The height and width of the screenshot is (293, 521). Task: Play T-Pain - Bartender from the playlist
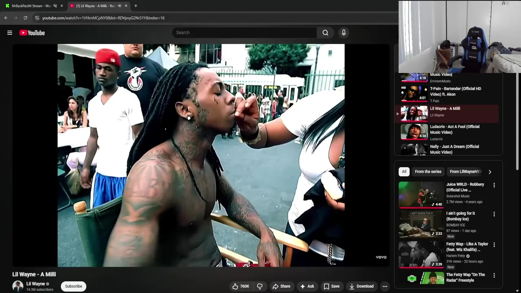click(448, 94)
